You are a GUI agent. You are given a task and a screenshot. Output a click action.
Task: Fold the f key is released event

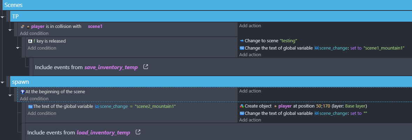tap(18, 47)
